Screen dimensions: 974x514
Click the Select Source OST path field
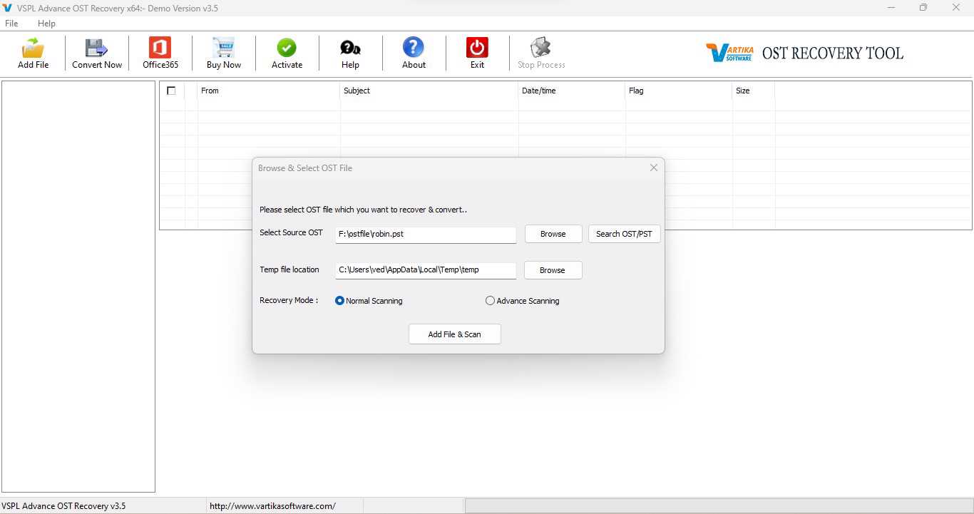tap(426, 234)
